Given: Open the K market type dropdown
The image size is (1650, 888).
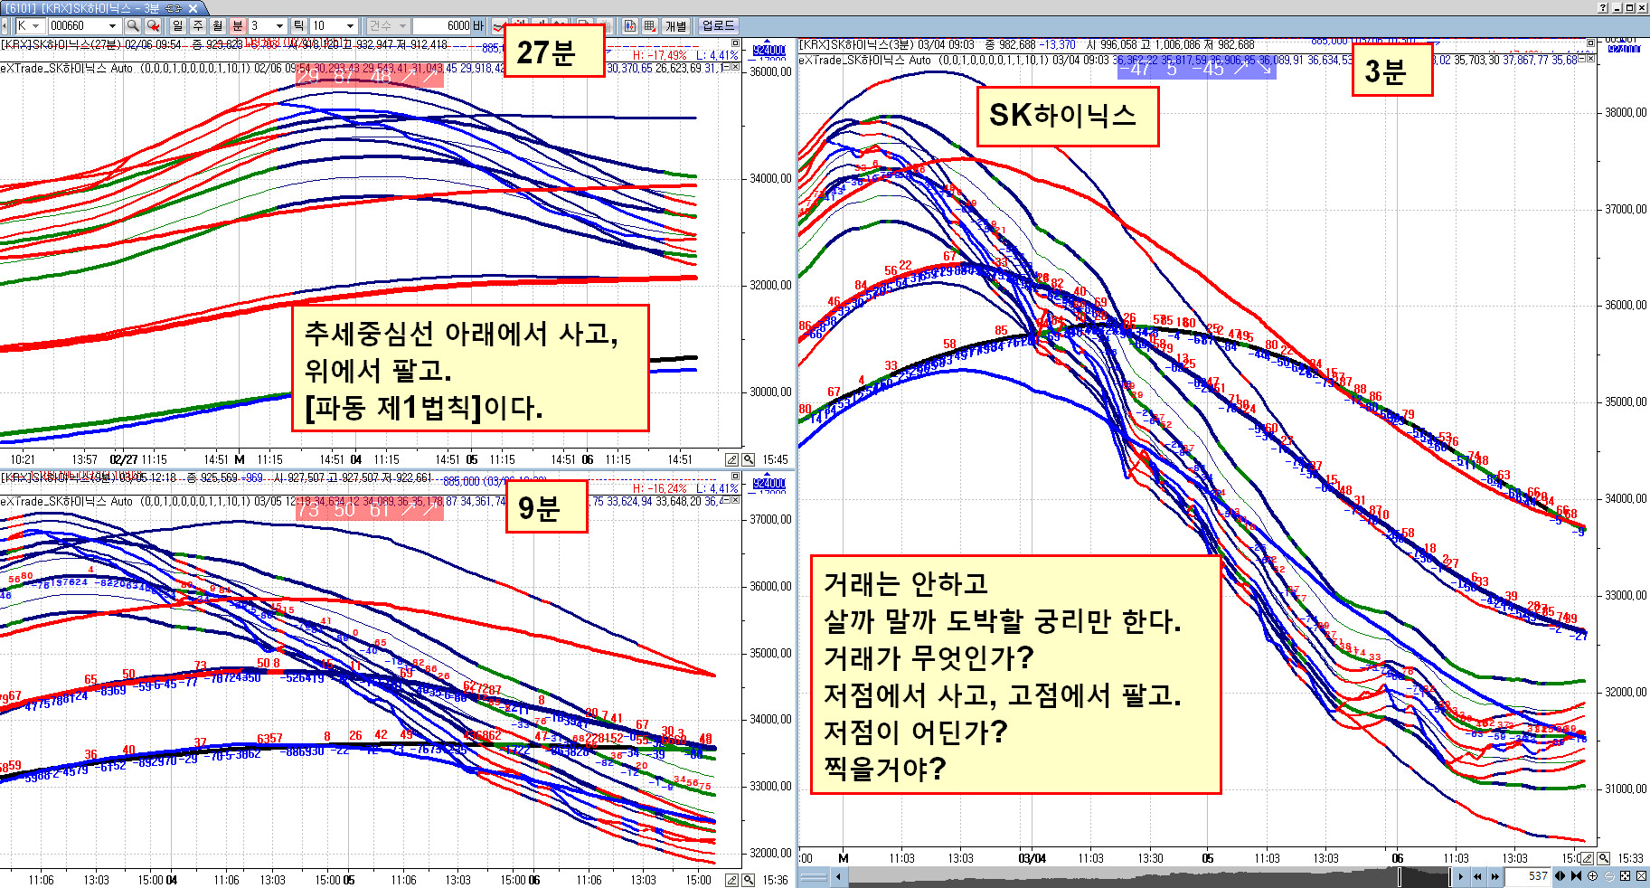Looking at the screenshot, I should click(35, 25).
